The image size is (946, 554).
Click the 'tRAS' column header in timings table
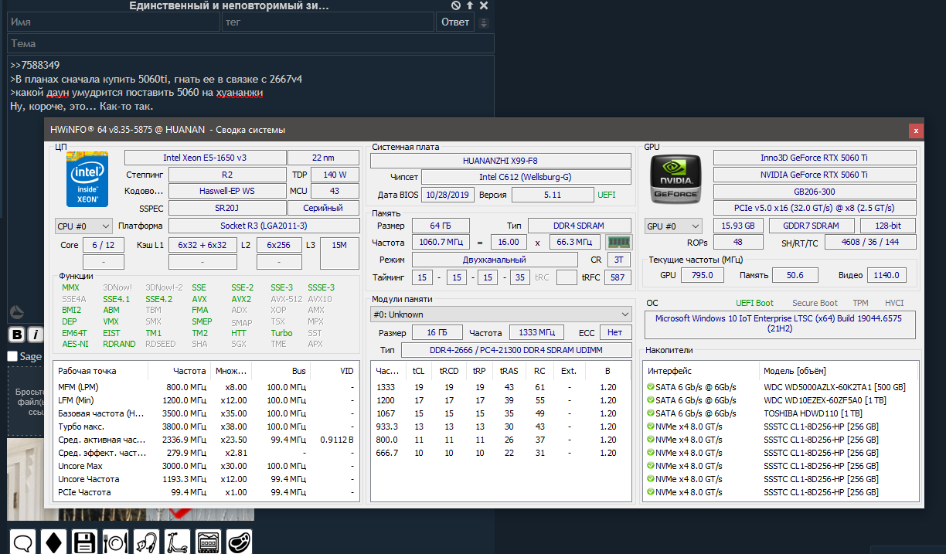(x=509, y=371)
